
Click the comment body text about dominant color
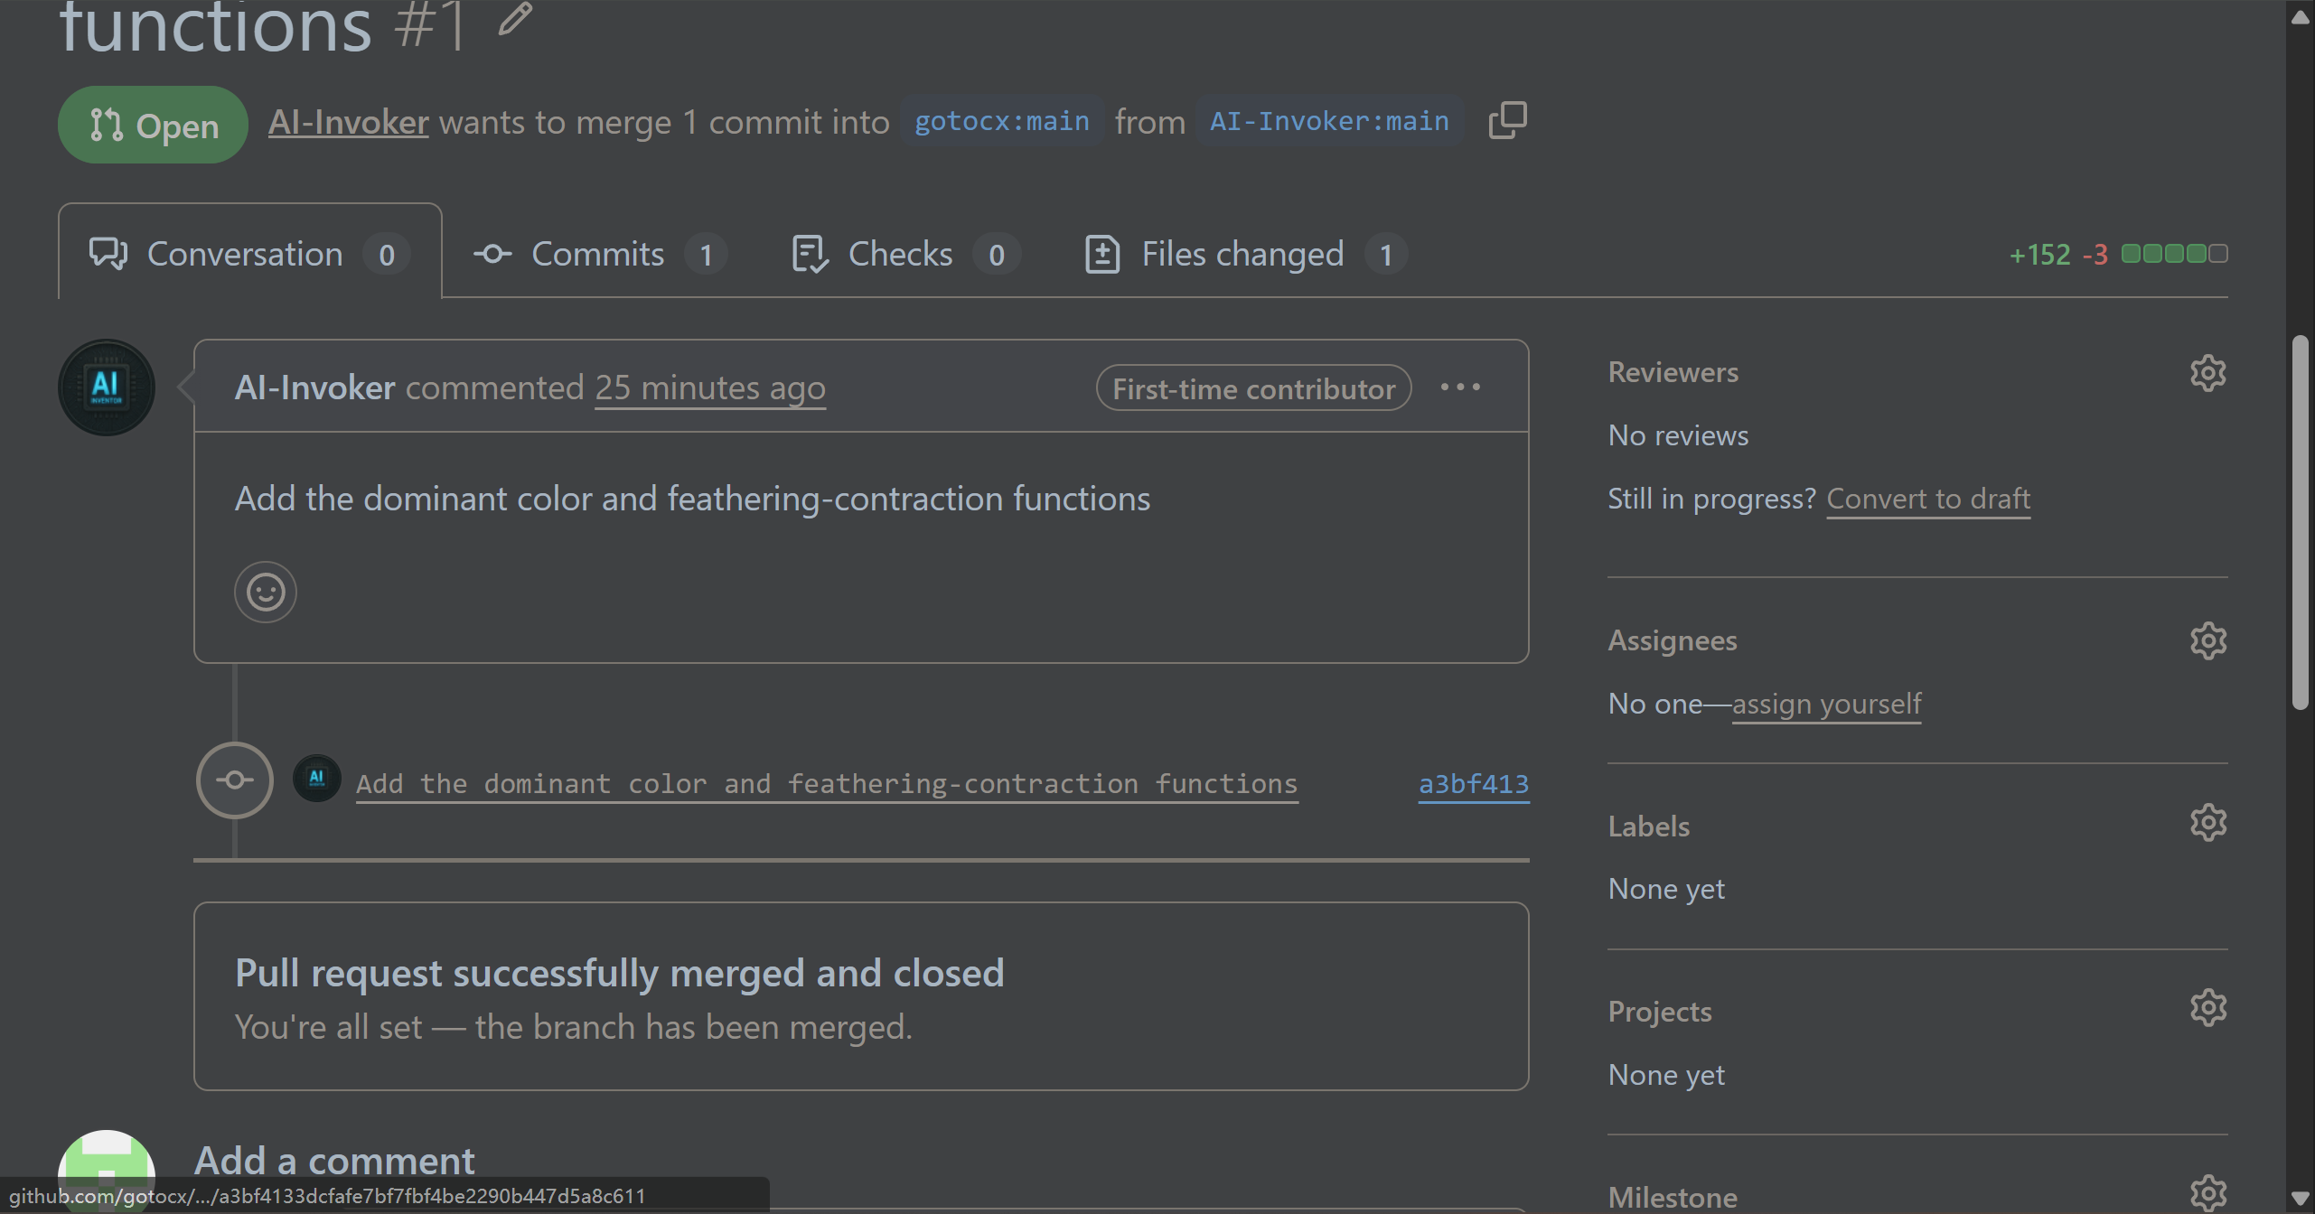tap(692, 499)
